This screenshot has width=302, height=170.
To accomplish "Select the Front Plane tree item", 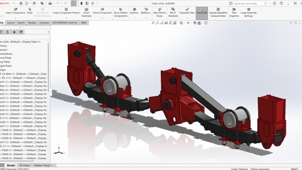I will coord(6,58).
